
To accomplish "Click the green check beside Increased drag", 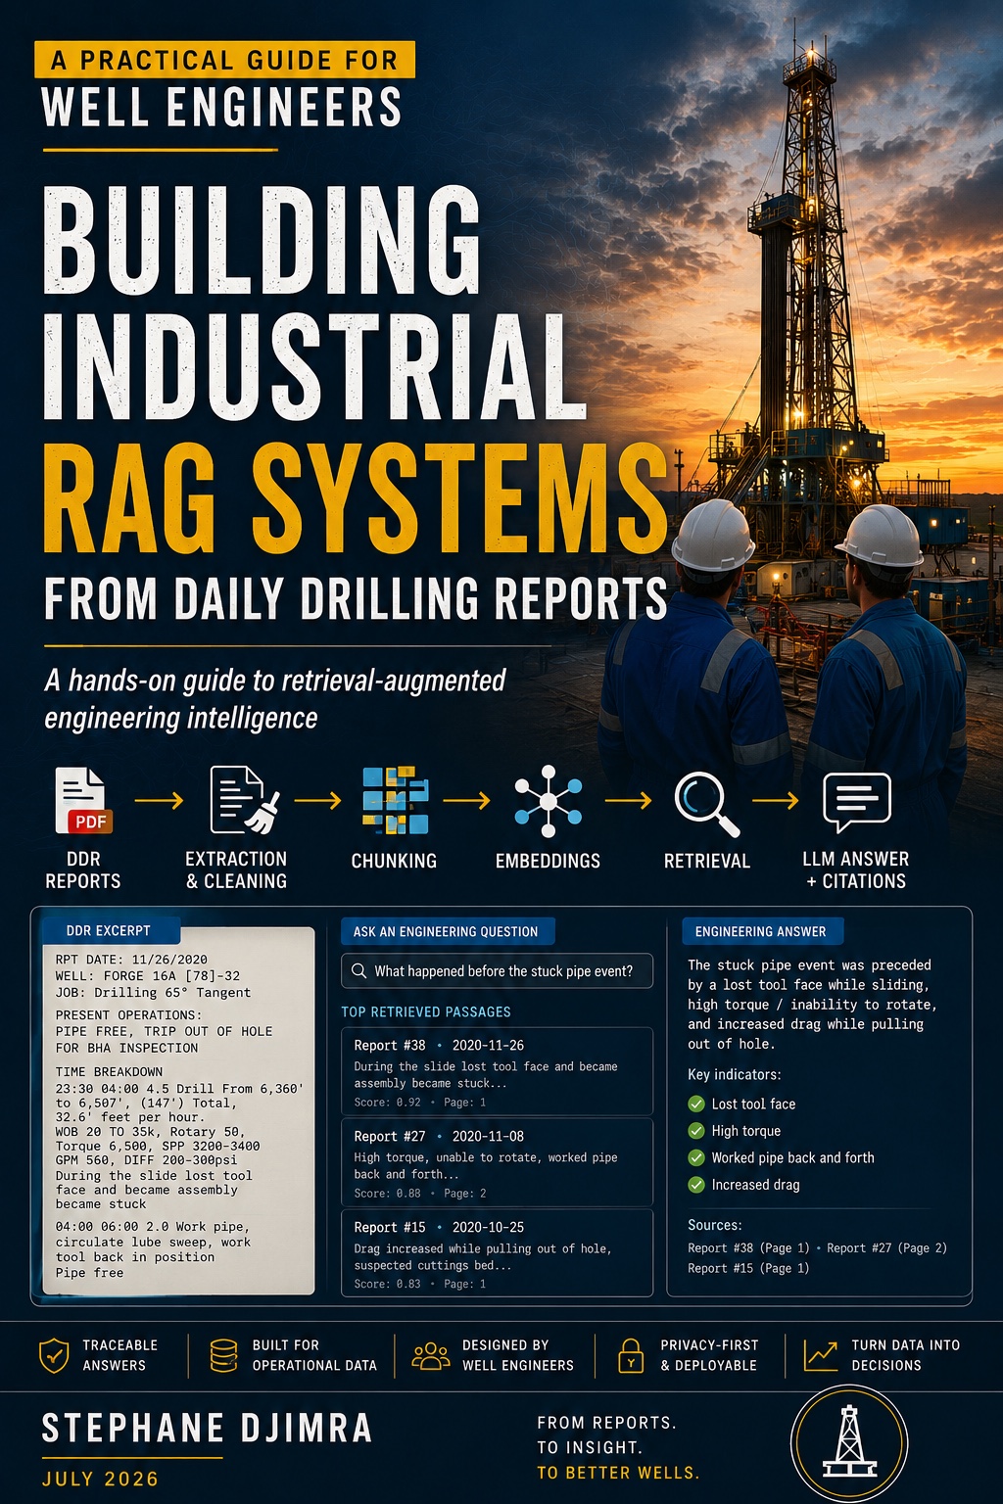I will click(696, 1185).
